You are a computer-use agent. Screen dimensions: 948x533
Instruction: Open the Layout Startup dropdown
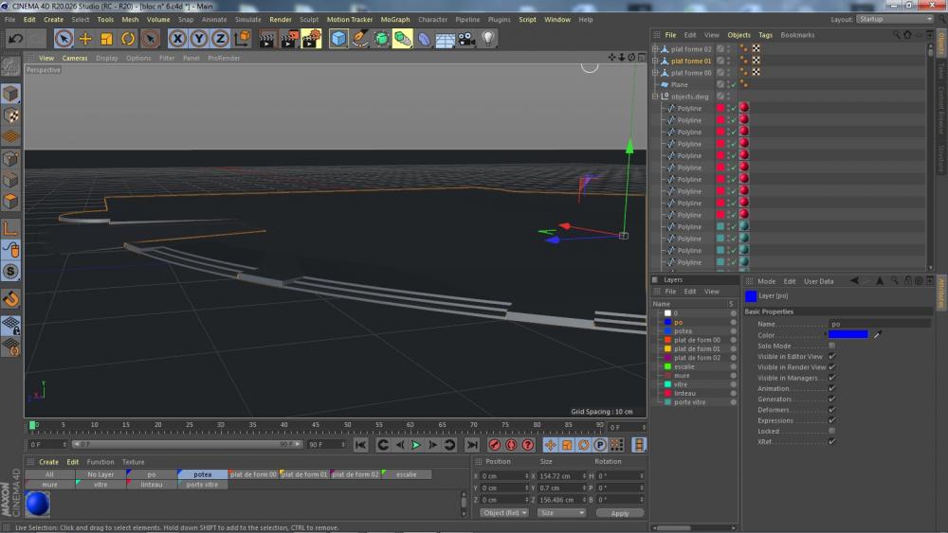coord(894,19)
